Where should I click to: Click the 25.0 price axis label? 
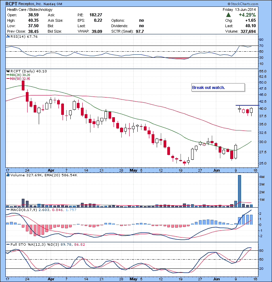[262, 163]
